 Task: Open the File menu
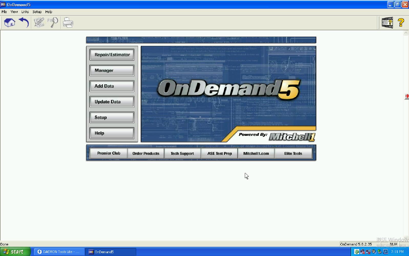(4, 12)
